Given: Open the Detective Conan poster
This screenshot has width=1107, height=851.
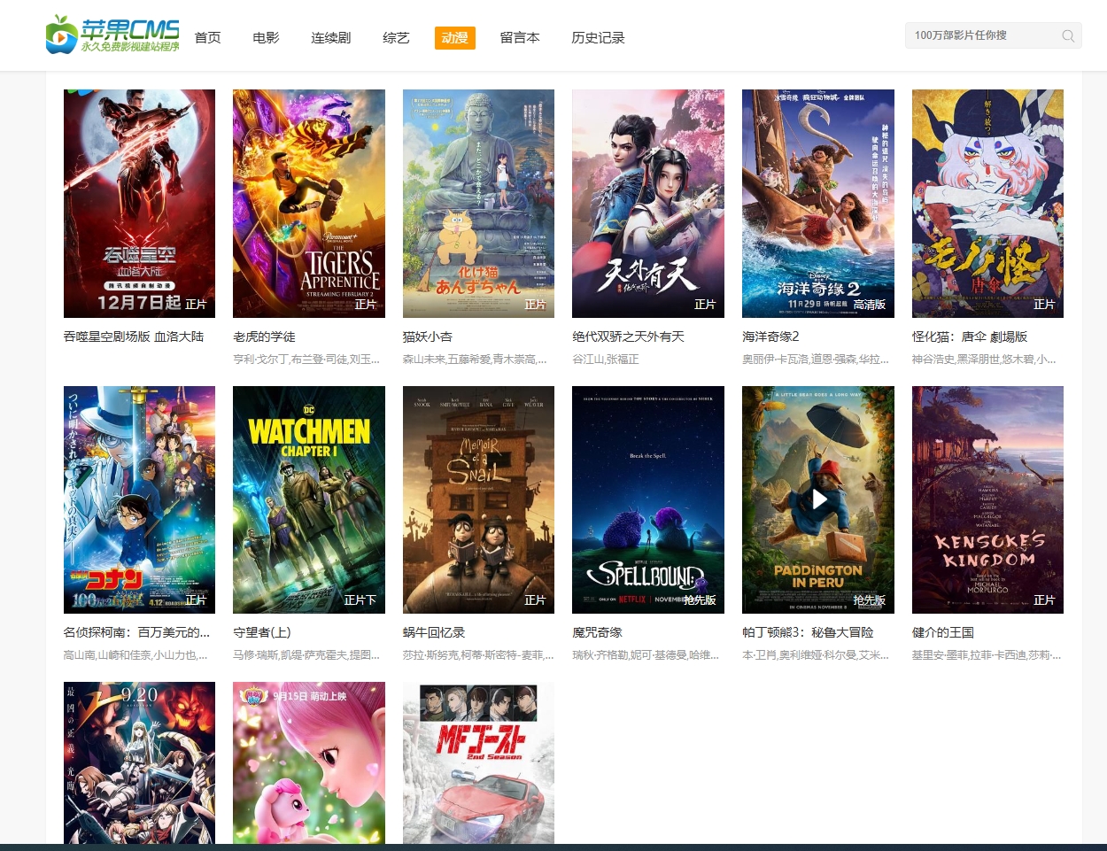Looking at the screenshot, I should pos(139,499).
